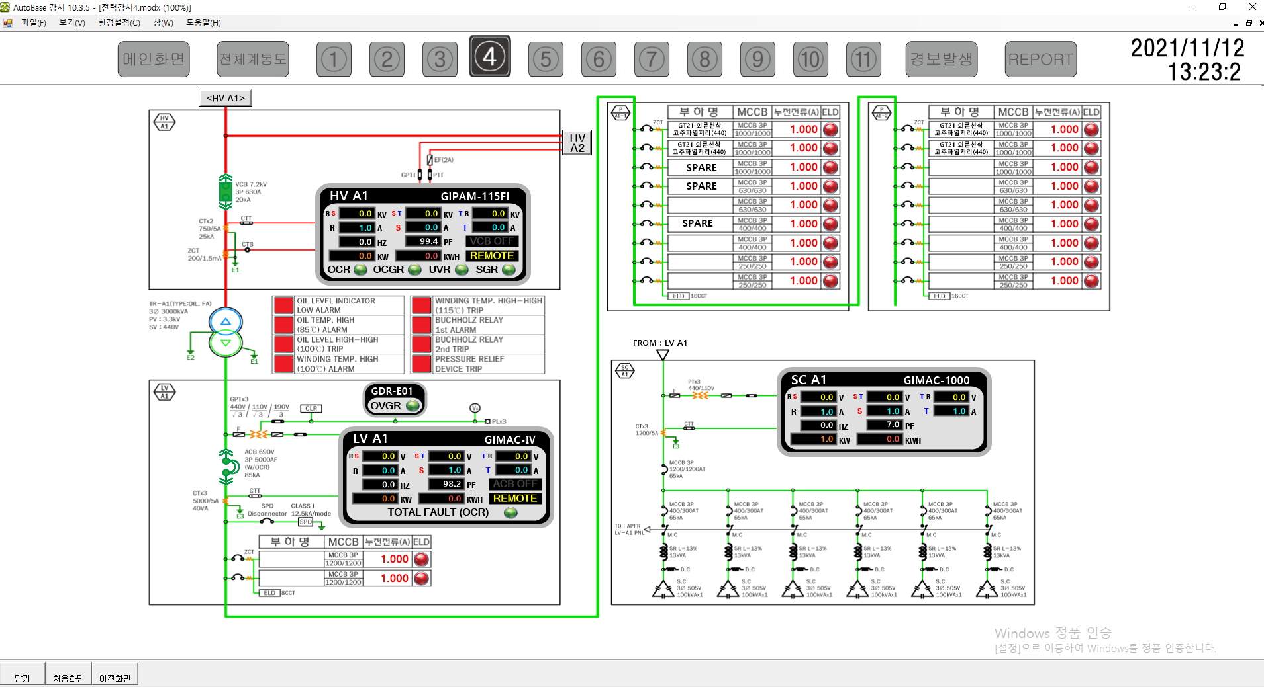Click the TOTAL FAULT (OCR) lamp

click(x=510, y=512)
